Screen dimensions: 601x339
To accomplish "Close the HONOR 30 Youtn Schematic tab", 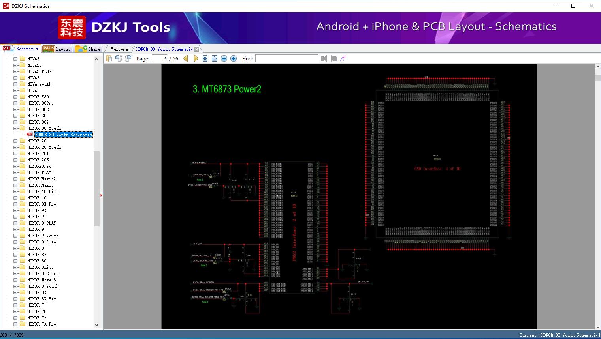I will click(196, 49).
